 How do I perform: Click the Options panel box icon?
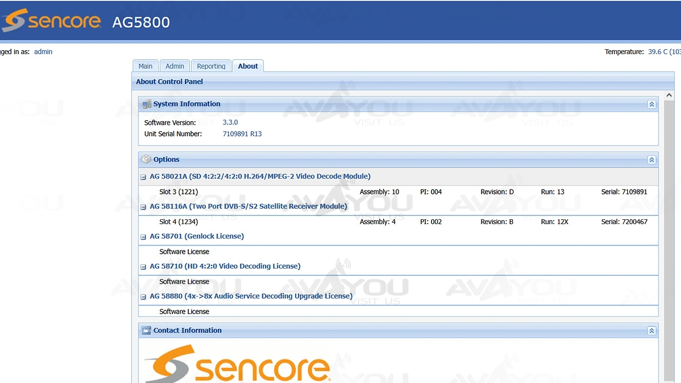(x=147, y=159)
